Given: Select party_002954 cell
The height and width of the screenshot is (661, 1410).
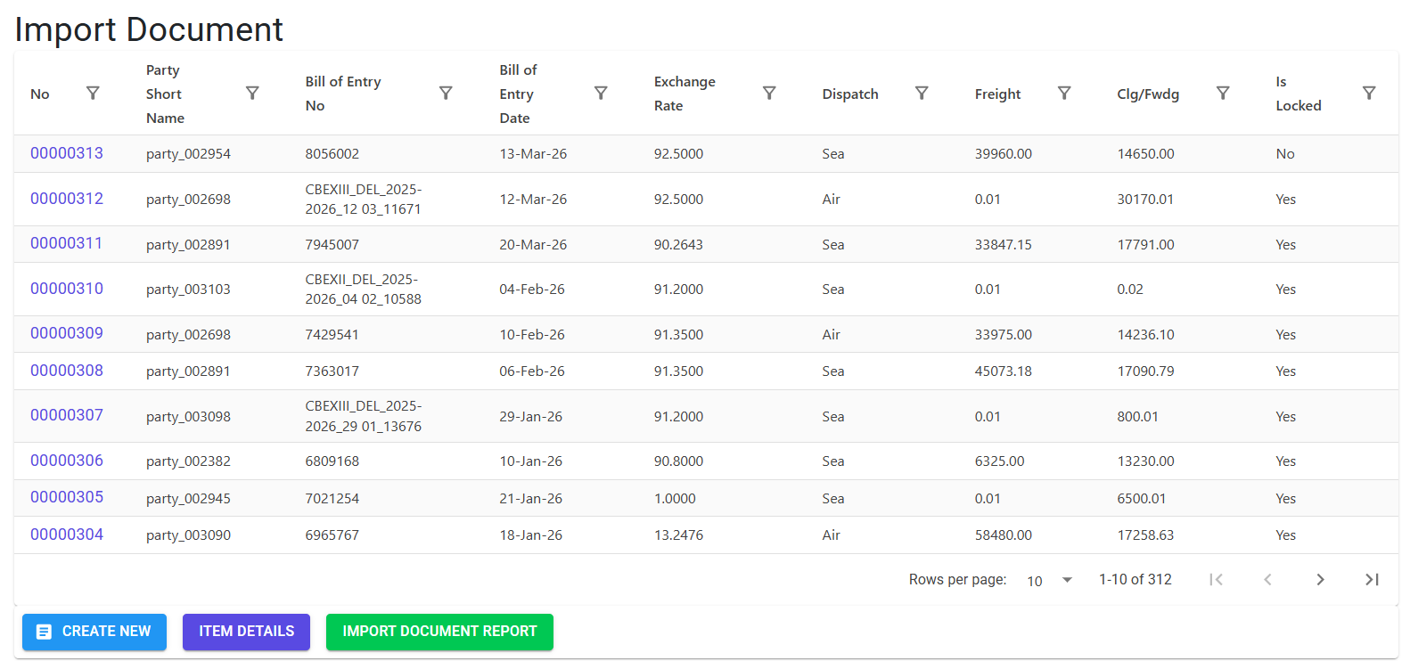Looking at the screenshot, I should [x=188, y=154].
